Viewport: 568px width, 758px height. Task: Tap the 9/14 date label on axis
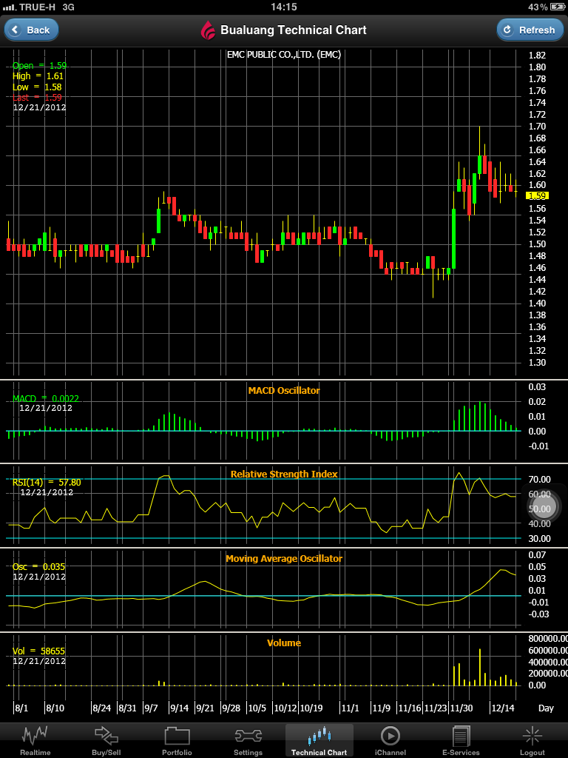(x=179, y=708)
